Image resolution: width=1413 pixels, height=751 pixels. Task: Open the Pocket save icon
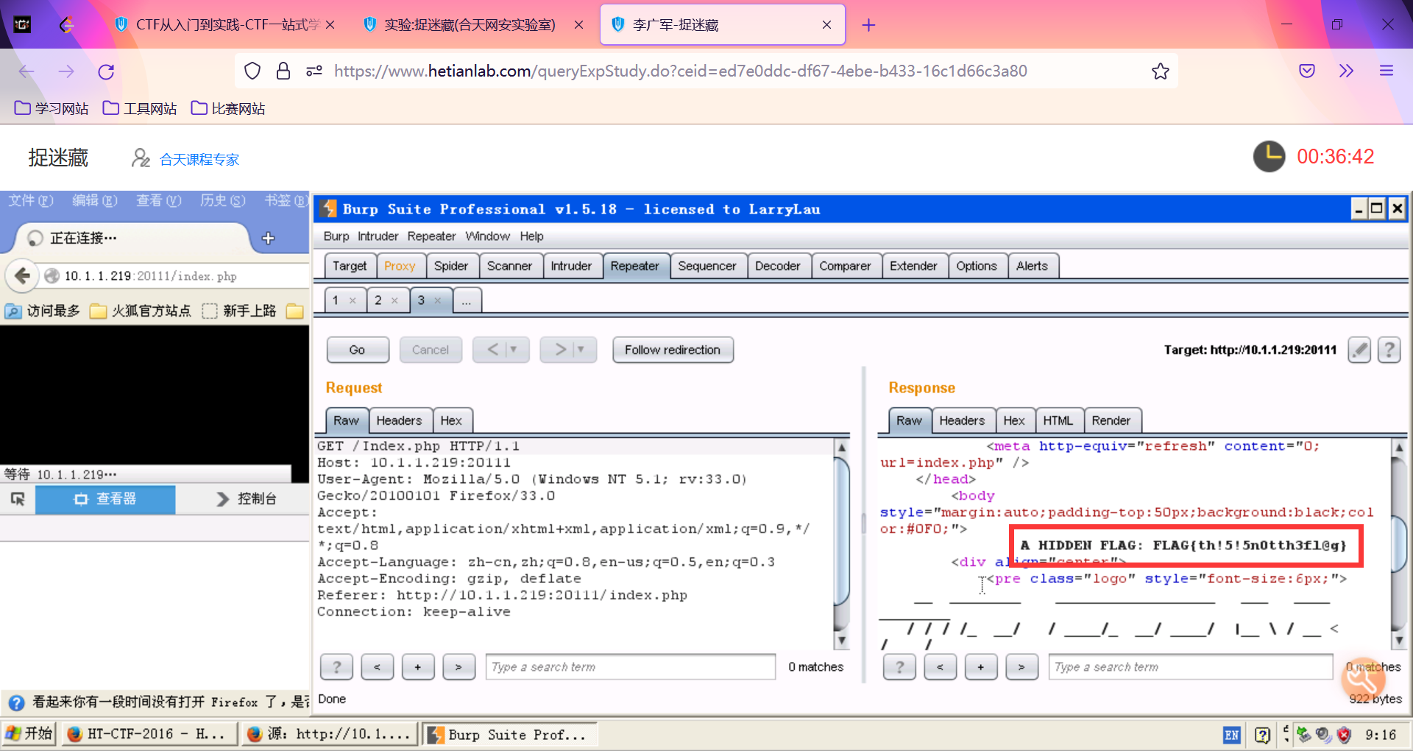pos(1307,71)
